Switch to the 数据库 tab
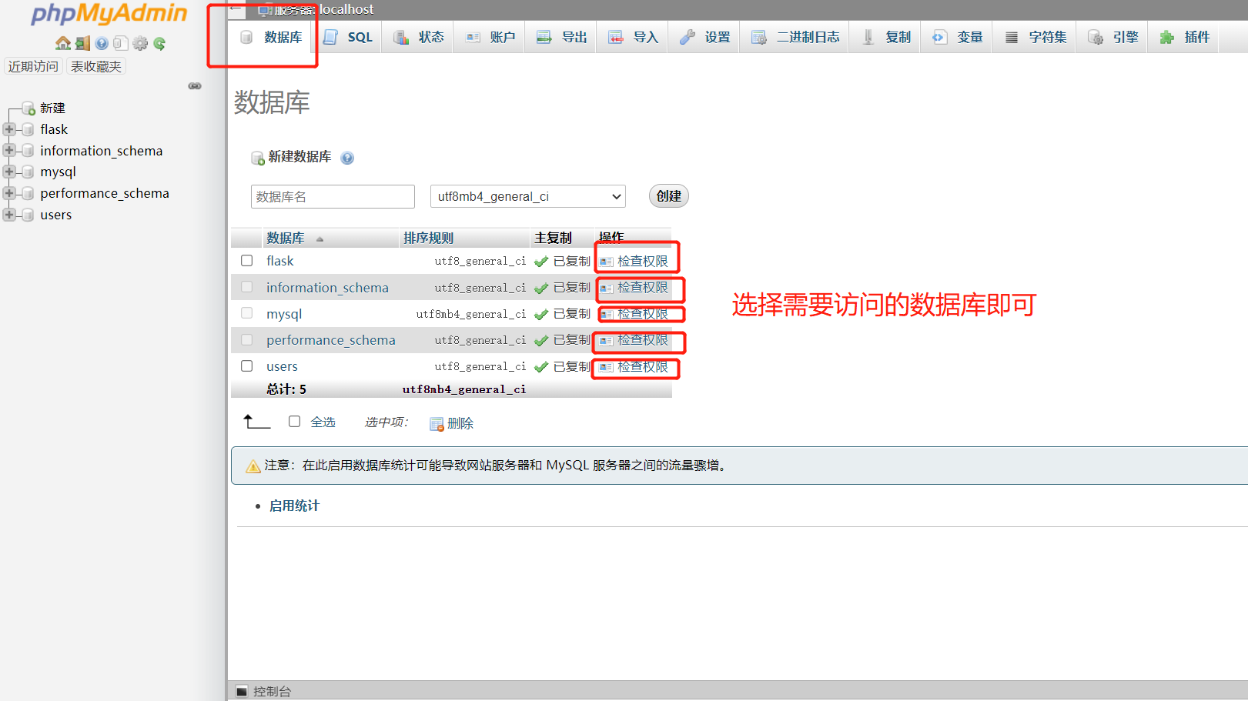Screen dimensions: 1248x701 coord(271,37)
